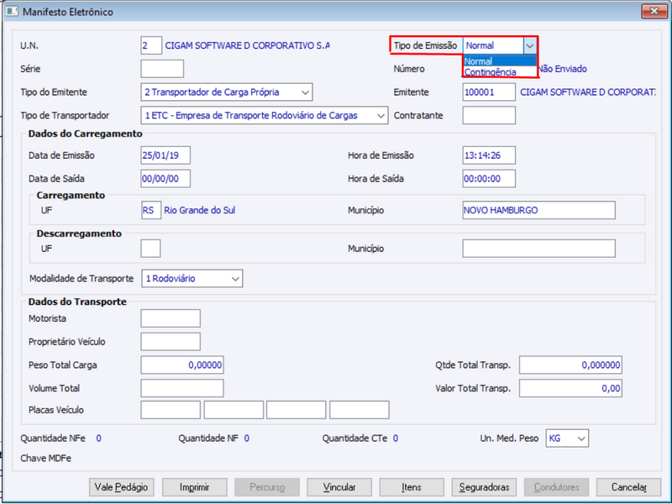Click the Percurso button
Viewport: 672px width, 504px height.
pos(267,487)
